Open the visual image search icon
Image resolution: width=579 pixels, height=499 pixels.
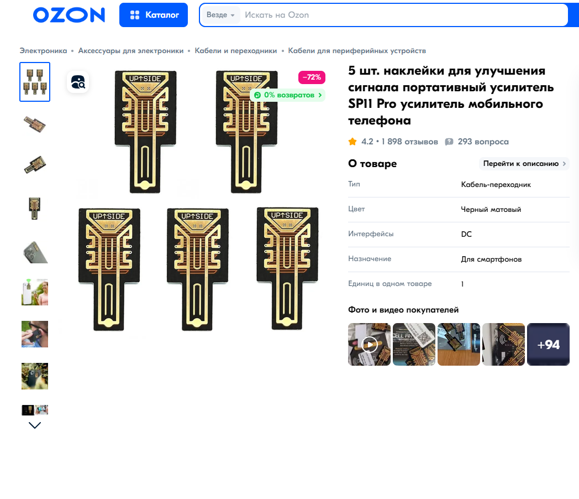click(x=78, y=82)
